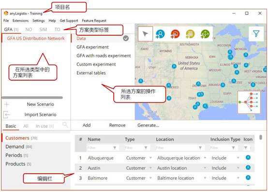Click the Add button above table
268x192 pixels.
tap(87, 125)
